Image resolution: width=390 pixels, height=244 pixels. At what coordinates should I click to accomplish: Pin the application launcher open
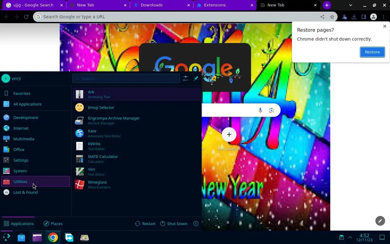(196, 78)
